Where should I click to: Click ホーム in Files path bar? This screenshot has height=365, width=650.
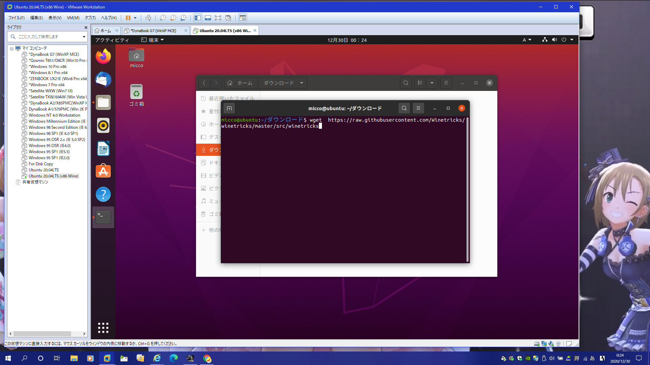click(241, 83)
